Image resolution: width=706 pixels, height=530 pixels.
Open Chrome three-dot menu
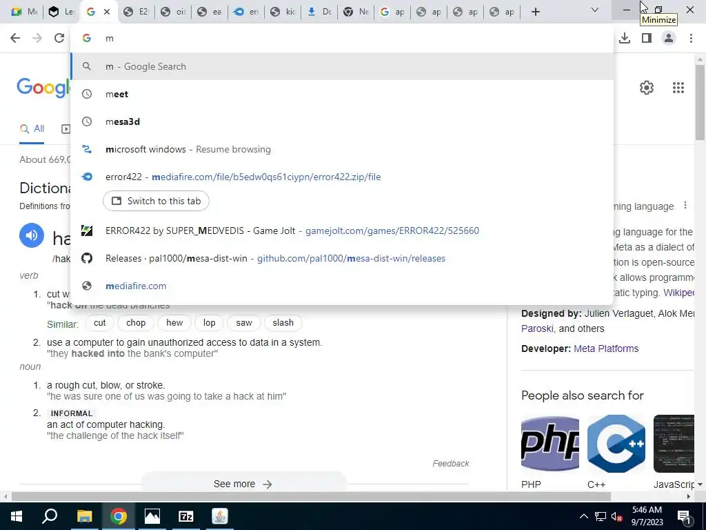point(691,39)
